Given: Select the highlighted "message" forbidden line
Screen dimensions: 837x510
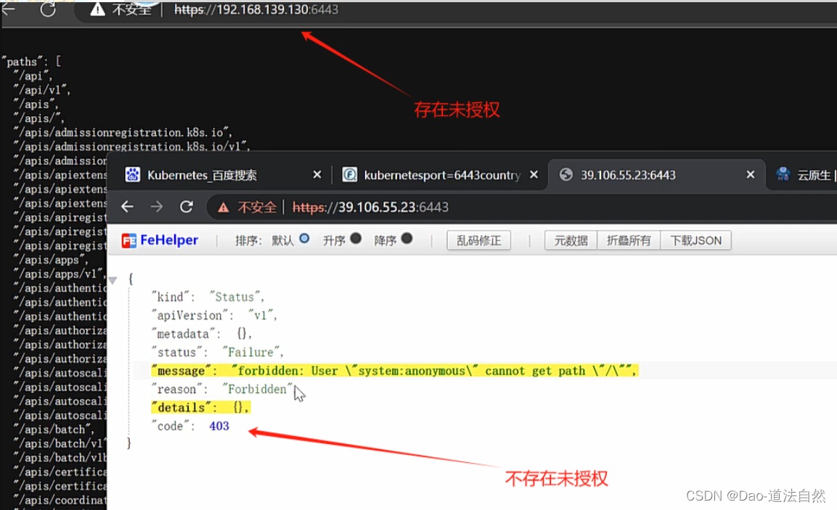Looking at the screenshot, I should click(395, 371).
